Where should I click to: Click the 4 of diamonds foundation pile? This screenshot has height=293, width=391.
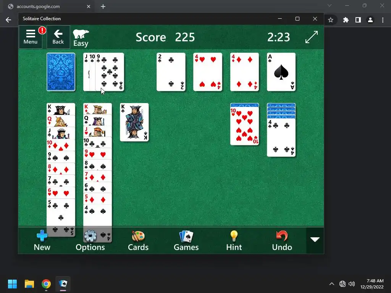point(244,72)
